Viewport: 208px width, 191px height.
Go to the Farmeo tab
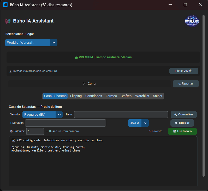point(111,96)
